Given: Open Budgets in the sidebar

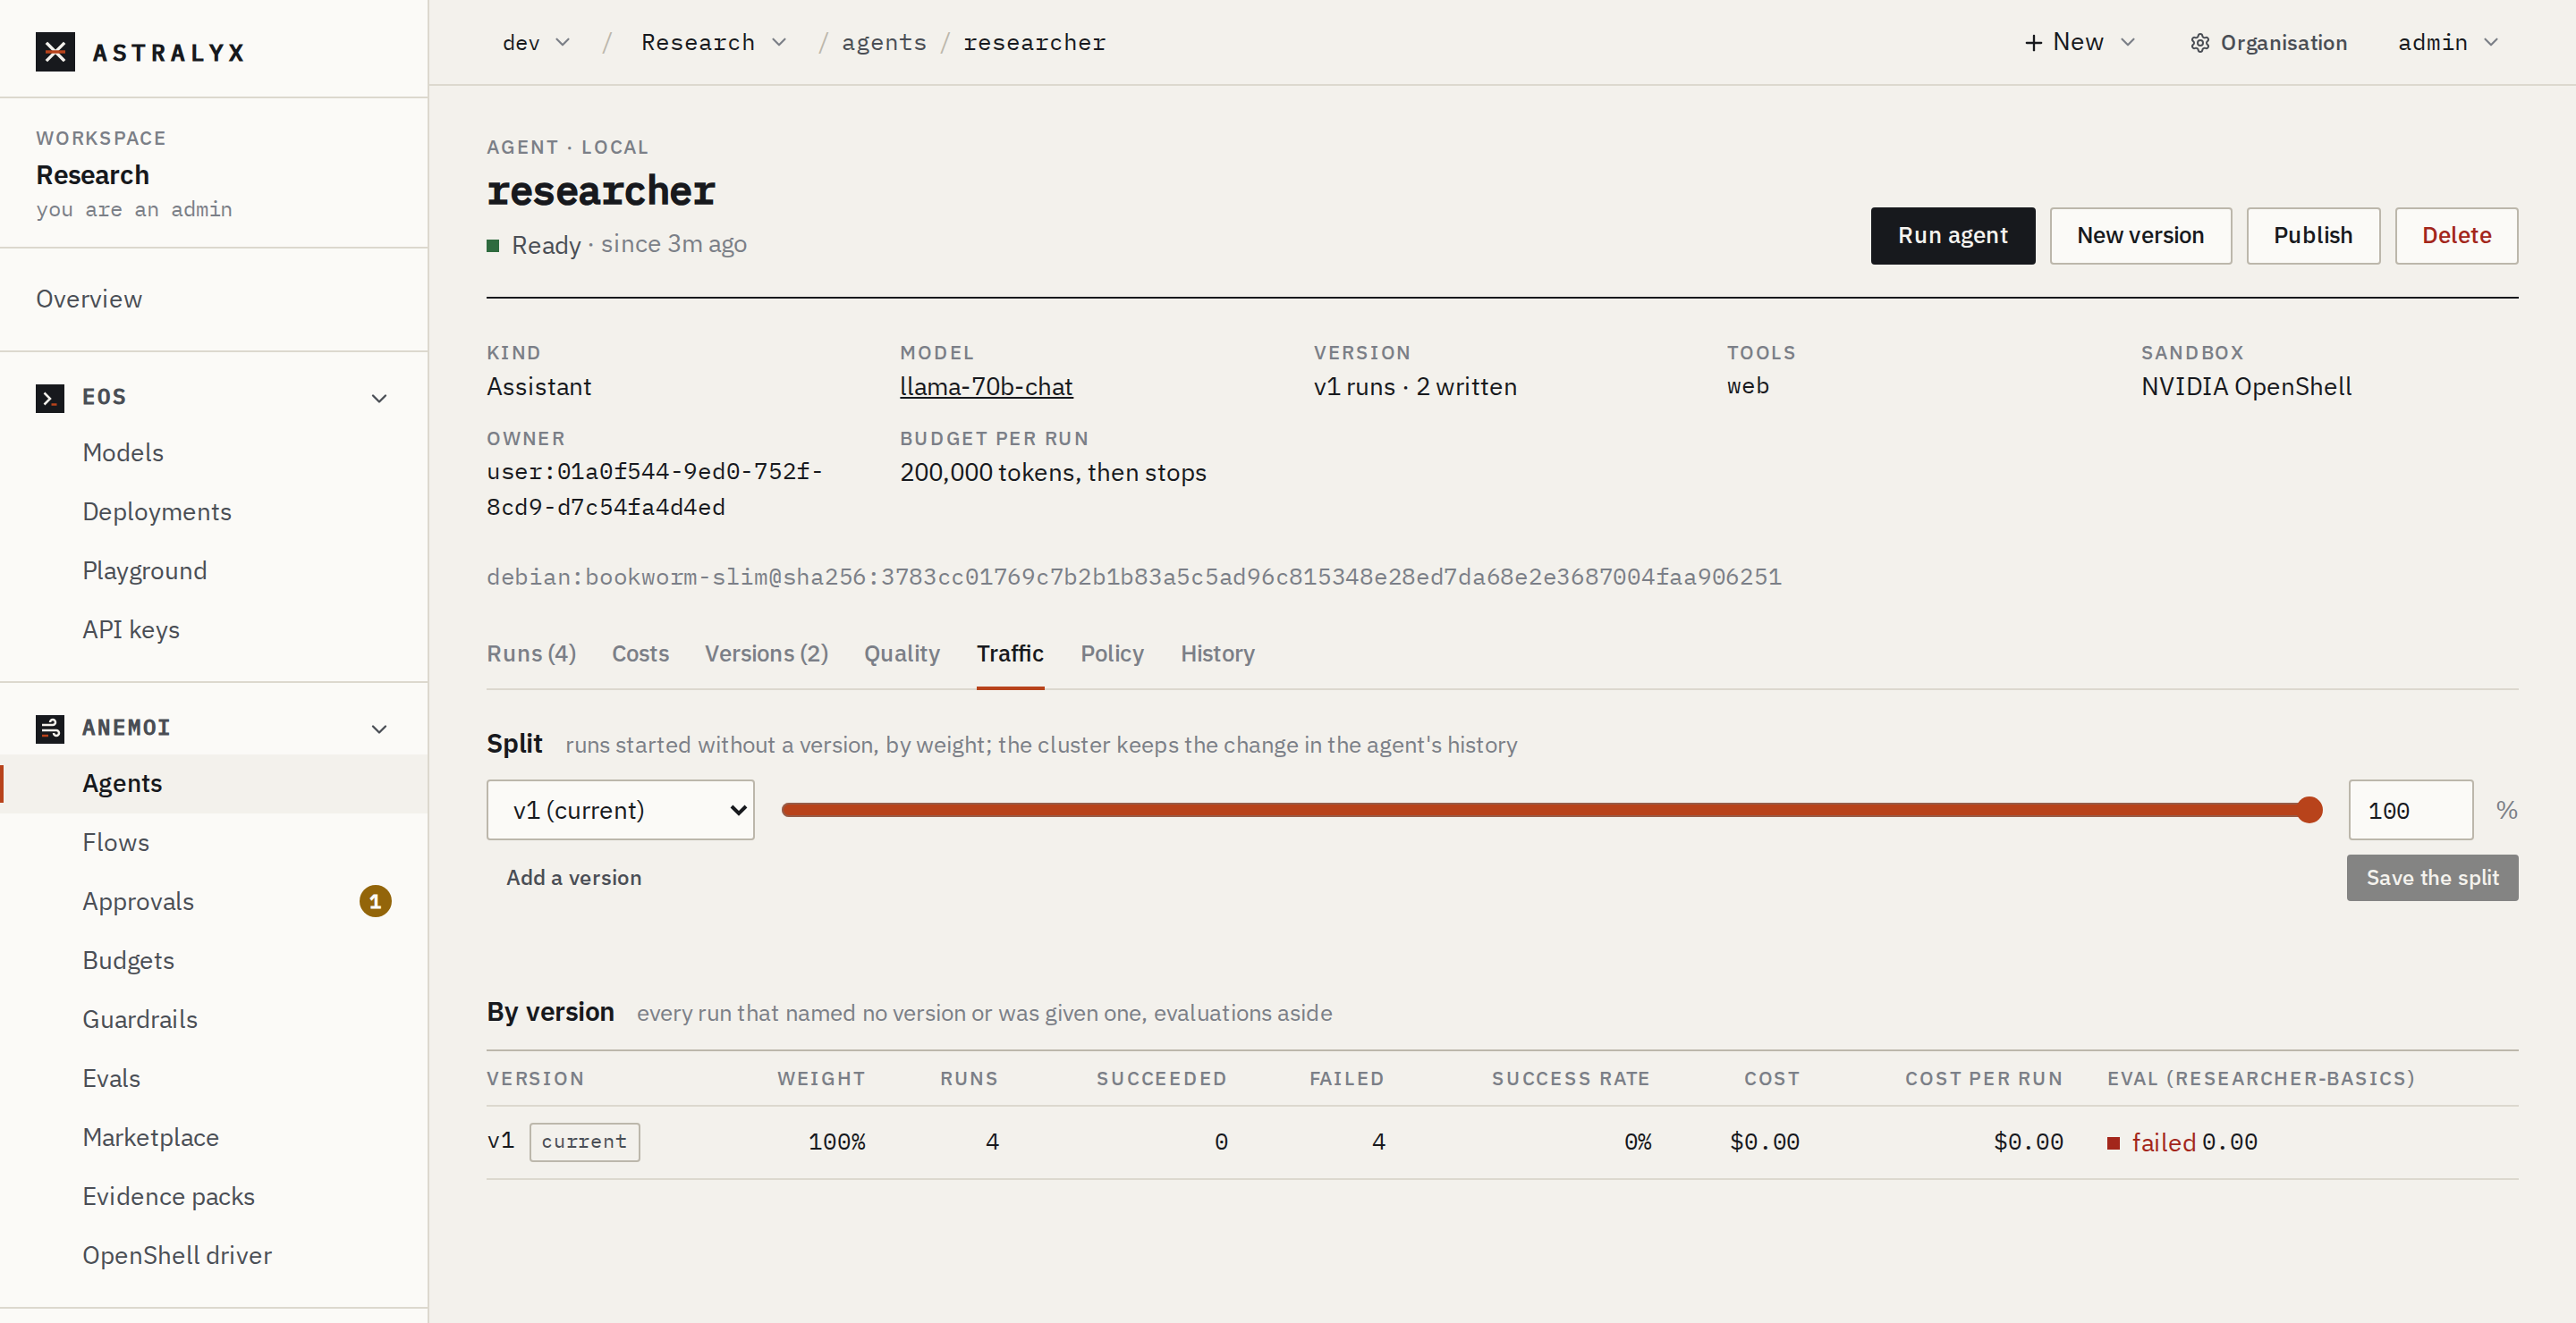Looking at the screenshot, I should (x=129, y=960).
